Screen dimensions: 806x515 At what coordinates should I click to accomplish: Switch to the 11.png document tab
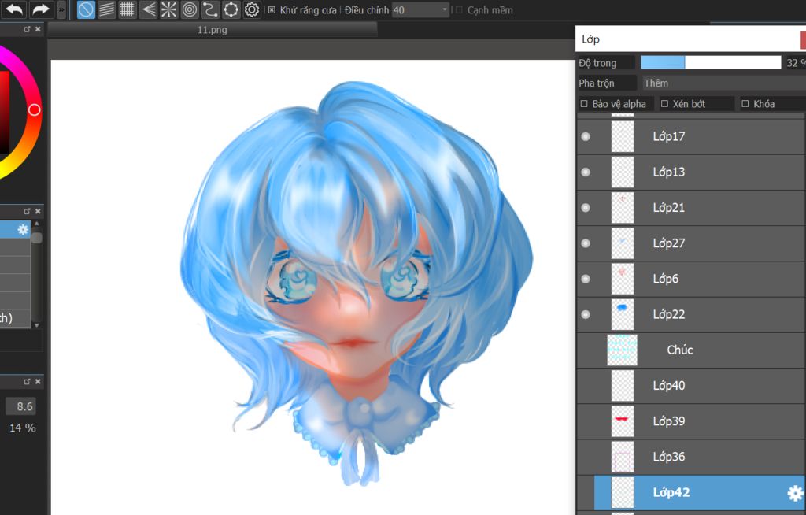pyautogui.click(x=213, y=30)
